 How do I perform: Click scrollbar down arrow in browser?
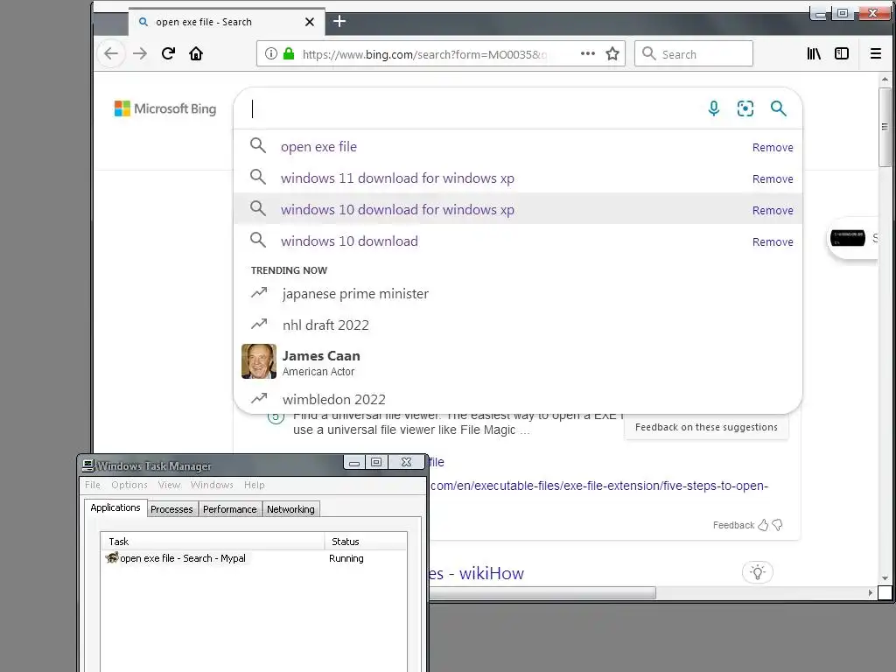[885, 578]
